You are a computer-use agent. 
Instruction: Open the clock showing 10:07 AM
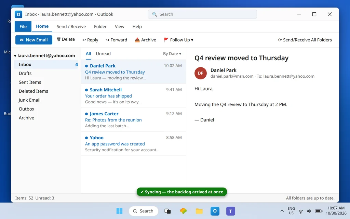(336, 211)
